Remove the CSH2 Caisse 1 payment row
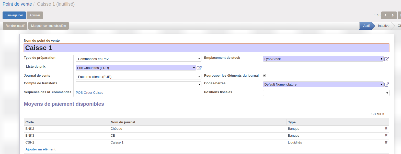This screenshot has height=154, width=401. pyautogui.click(x=386, y=143)
